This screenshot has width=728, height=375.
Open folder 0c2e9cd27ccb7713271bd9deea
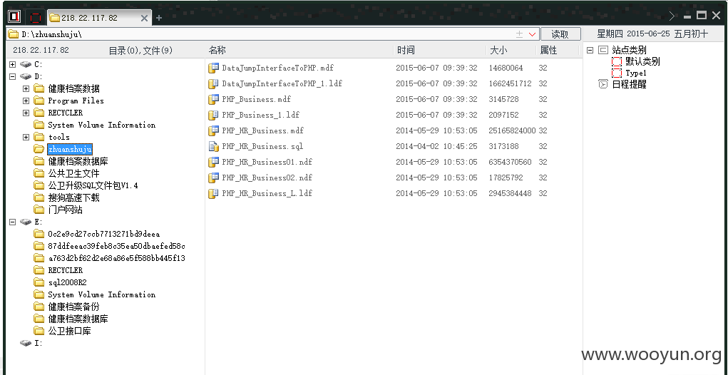coord(103,234)
